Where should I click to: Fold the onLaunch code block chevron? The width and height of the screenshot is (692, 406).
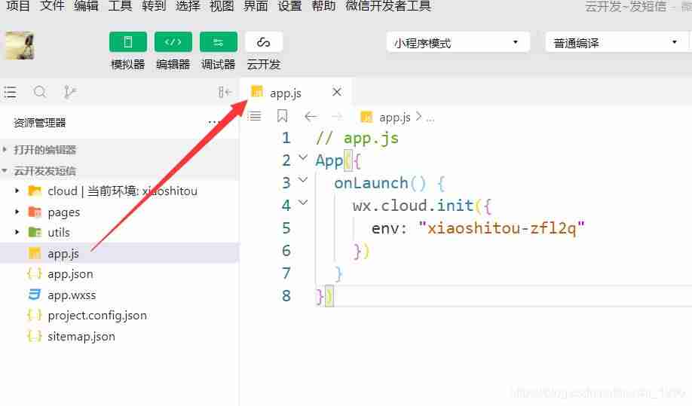tap(303, 180)
